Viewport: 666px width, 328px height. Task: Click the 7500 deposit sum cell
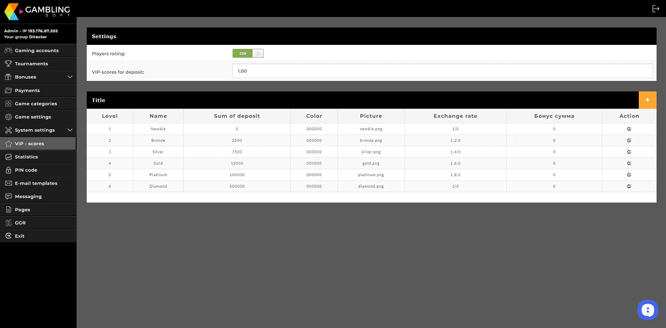[x=237, y=151]
